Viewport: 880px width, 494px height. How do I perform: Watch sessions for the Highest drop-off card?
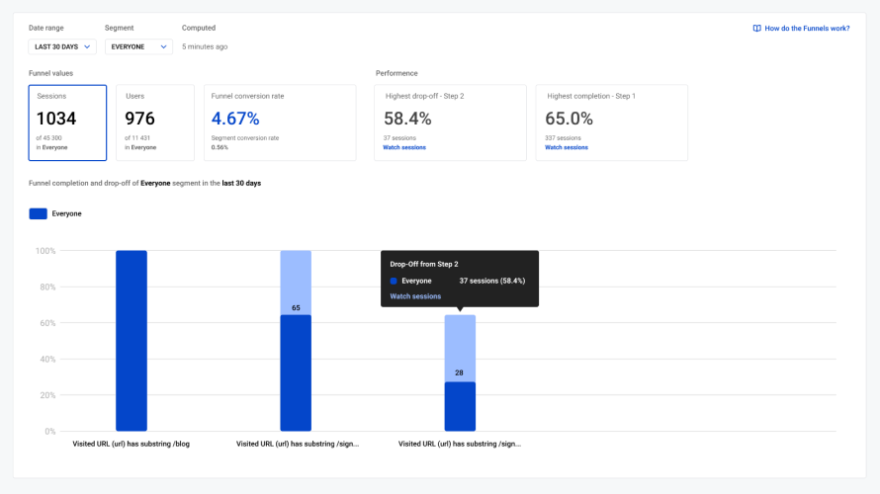point(404,147)
